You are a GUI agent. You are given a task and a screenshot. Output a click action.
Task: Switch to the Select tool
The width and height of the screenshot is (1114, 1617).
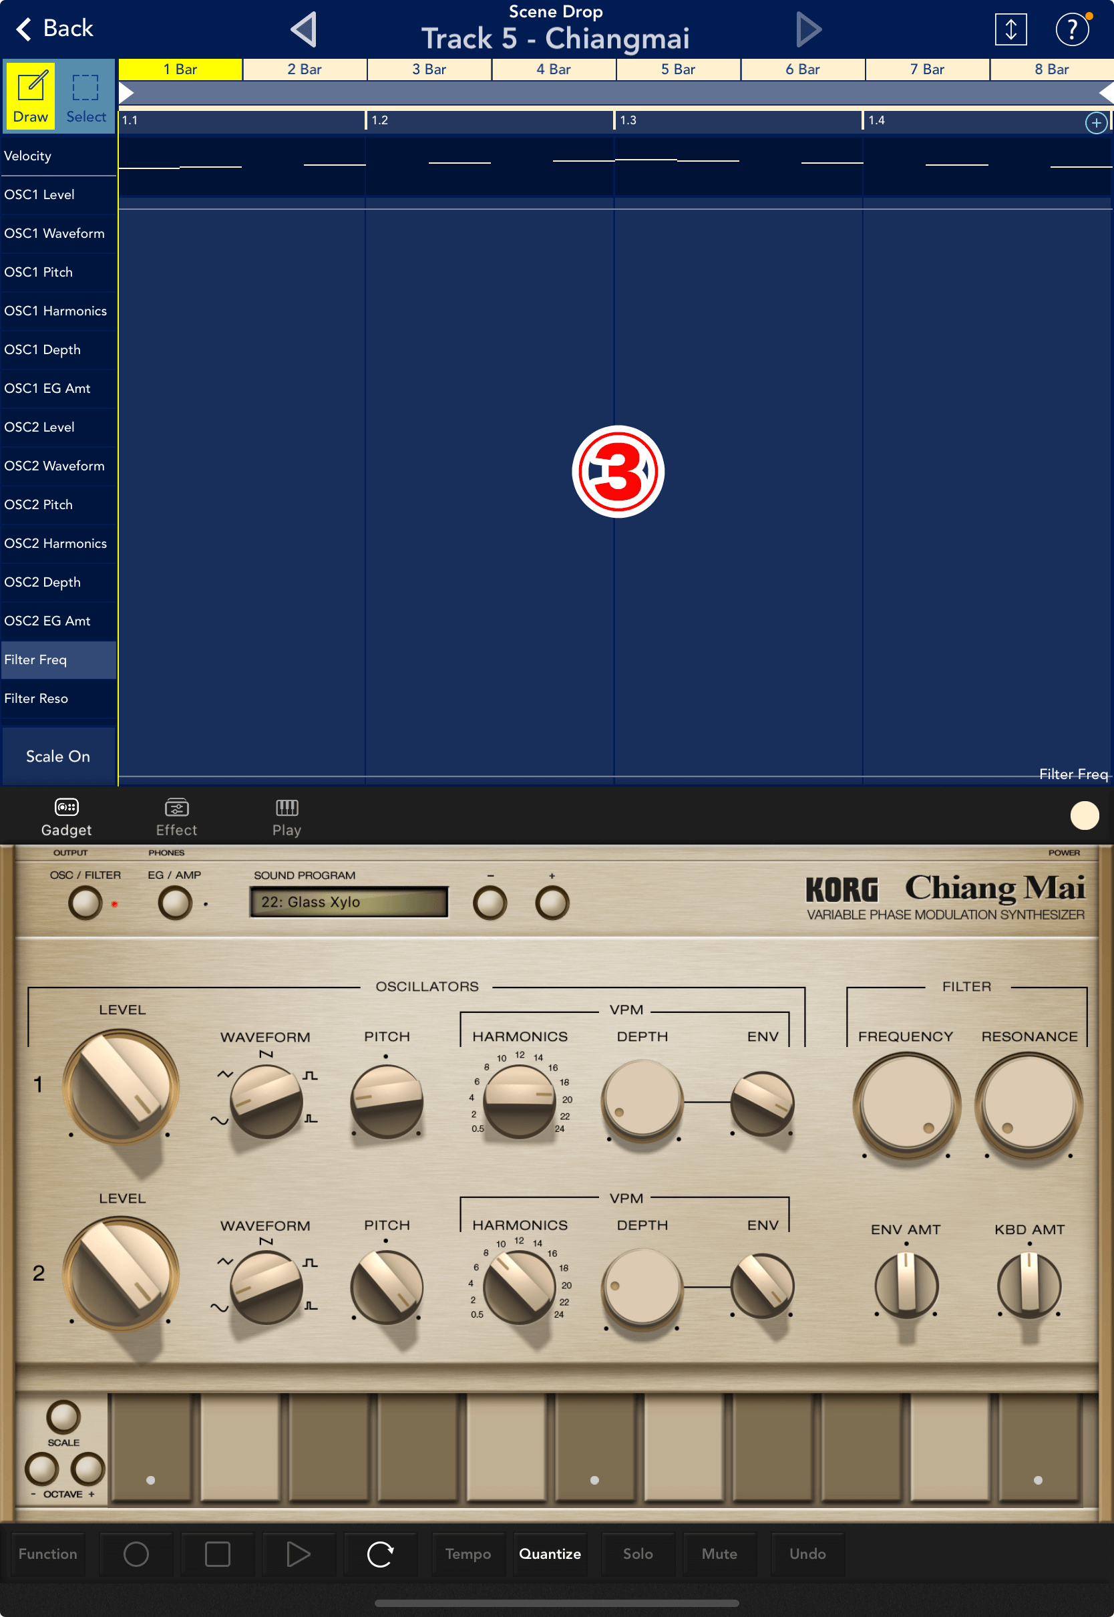(x=86, y=96)
